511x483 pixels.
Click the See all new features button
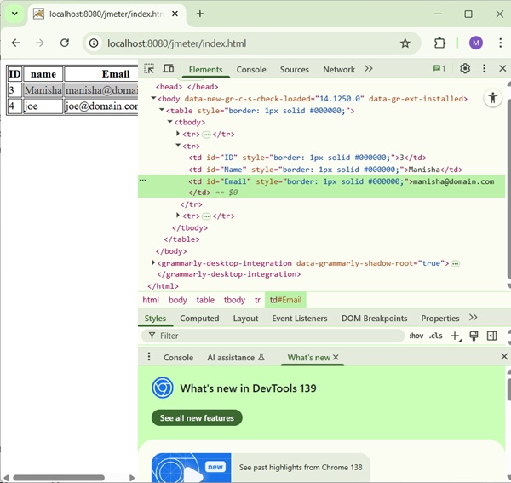pos(197,418)
